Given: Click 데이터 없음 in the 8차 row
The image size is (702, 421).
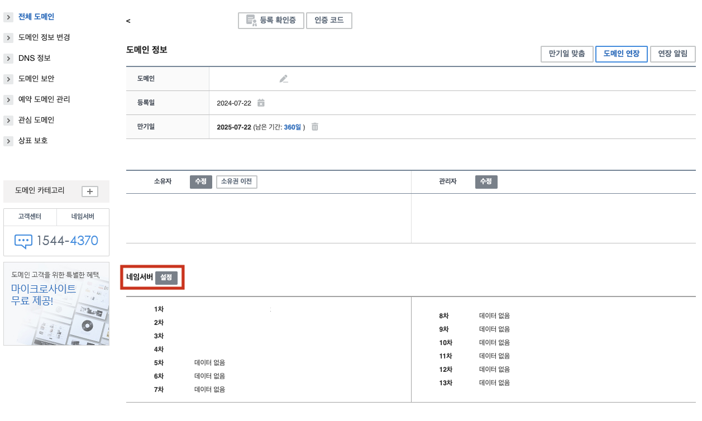Looking at the screenshot, I should [x=494, y=316].
